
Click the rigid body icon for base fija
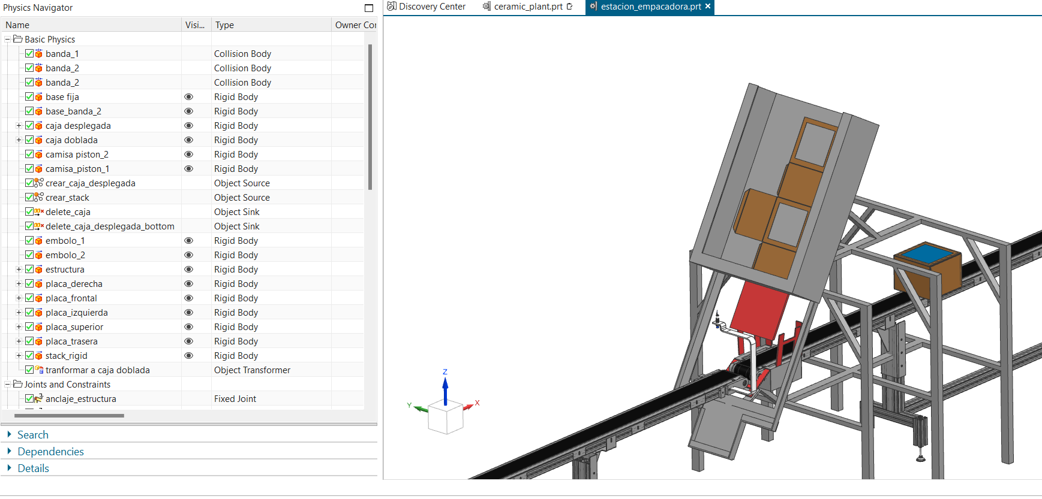tap(39, 96)
